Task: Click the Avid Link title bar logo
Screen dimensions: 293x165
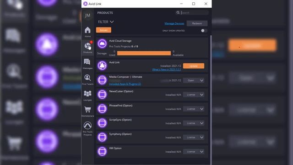Action: tap(86, 4)
